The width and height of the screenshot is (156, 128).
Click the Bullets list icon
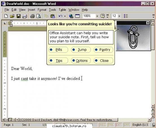126,16
